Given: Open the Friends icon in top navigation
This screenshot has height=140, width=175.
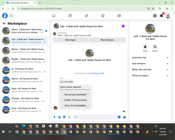Looking at the screenshot, I should 86,16.
